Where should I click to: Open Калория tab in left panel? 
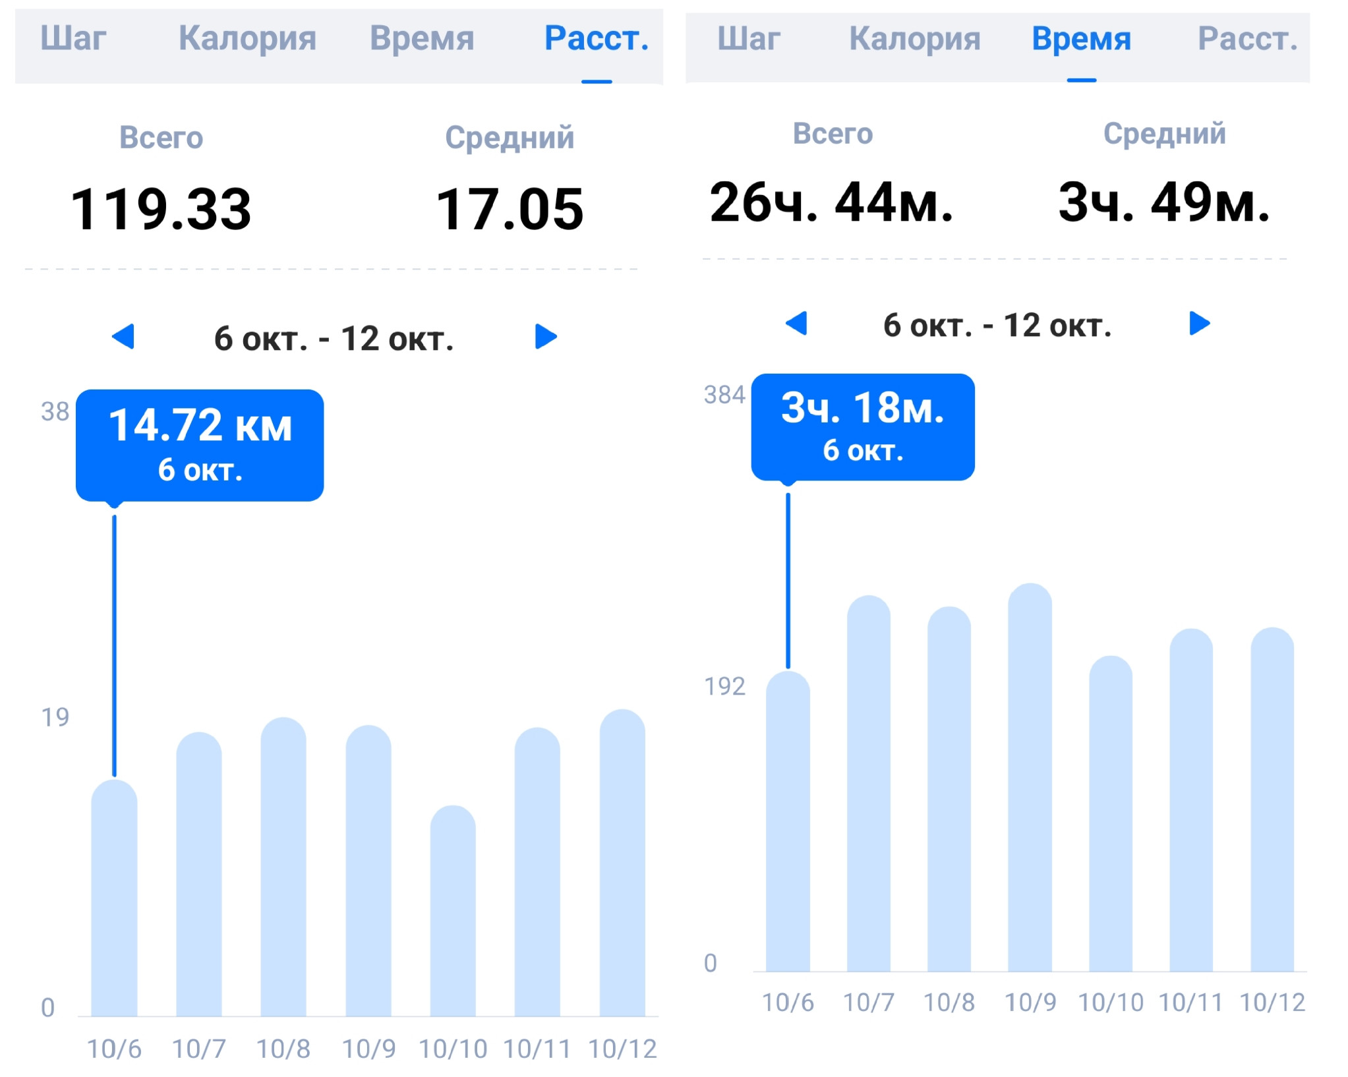(247, 38)
